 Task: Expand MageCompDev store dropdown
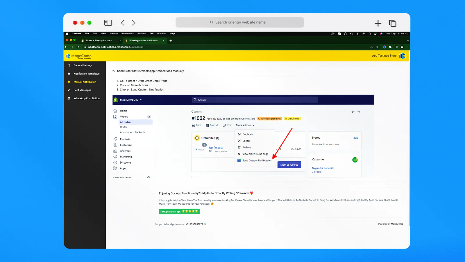click(131, 100)
